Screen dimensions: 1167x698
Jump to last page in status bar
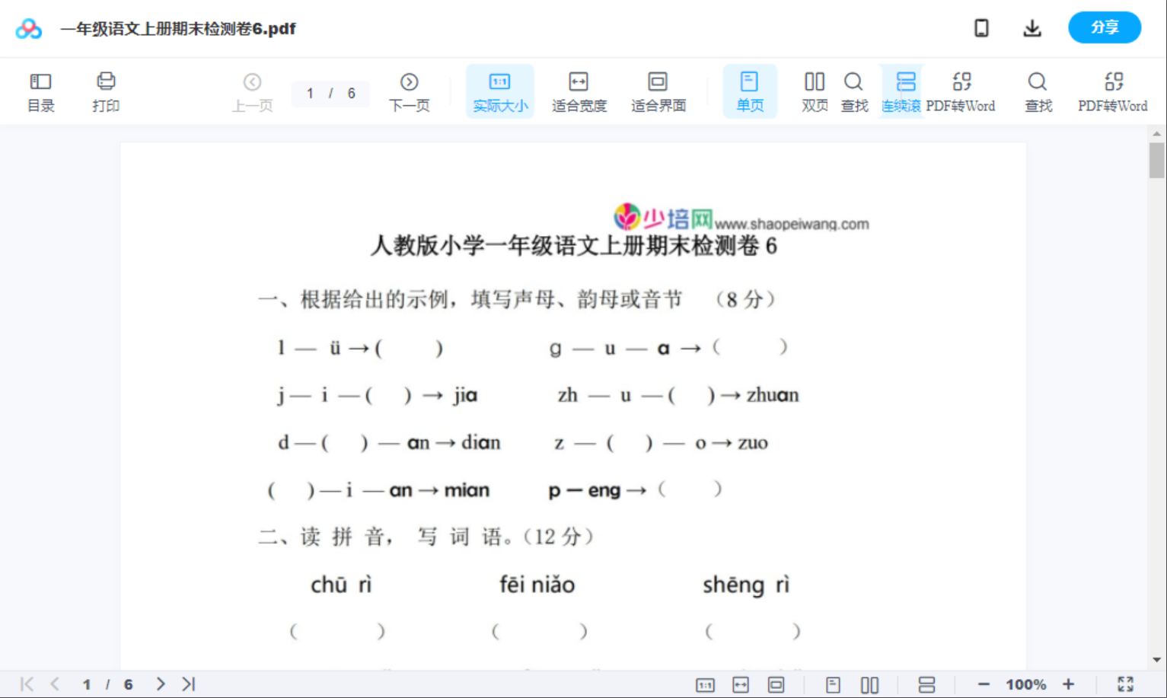click(x=189, y=684)
